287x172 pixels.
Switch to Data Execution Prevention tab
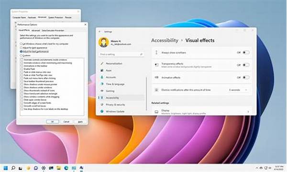(53, 31)
